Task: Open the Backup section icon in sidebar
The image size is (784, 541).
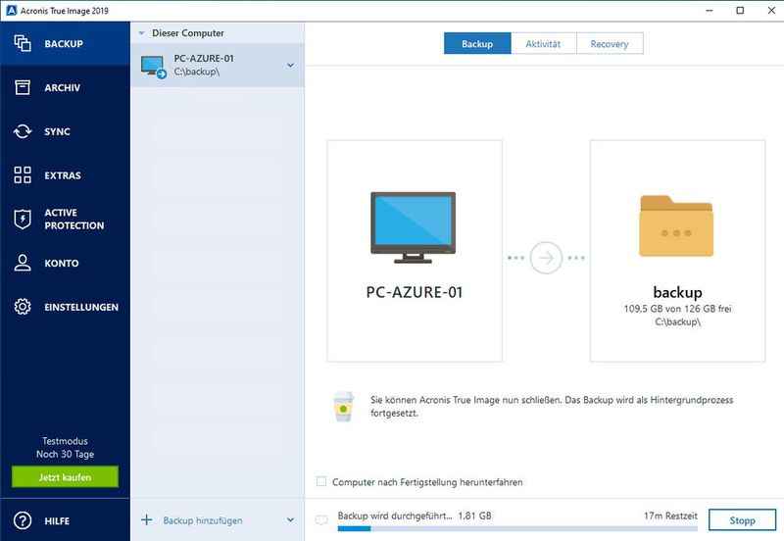Action: 23,43
